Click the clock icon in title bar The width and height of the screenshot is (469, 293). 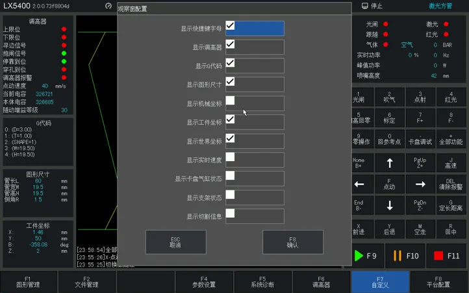(x=108, y=6)
